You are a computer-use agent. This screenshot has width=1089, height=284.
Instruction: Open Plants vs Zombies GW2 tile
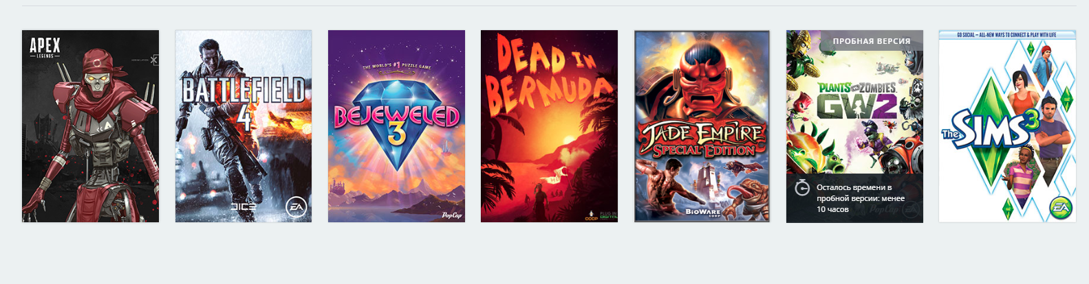(854, 126)
